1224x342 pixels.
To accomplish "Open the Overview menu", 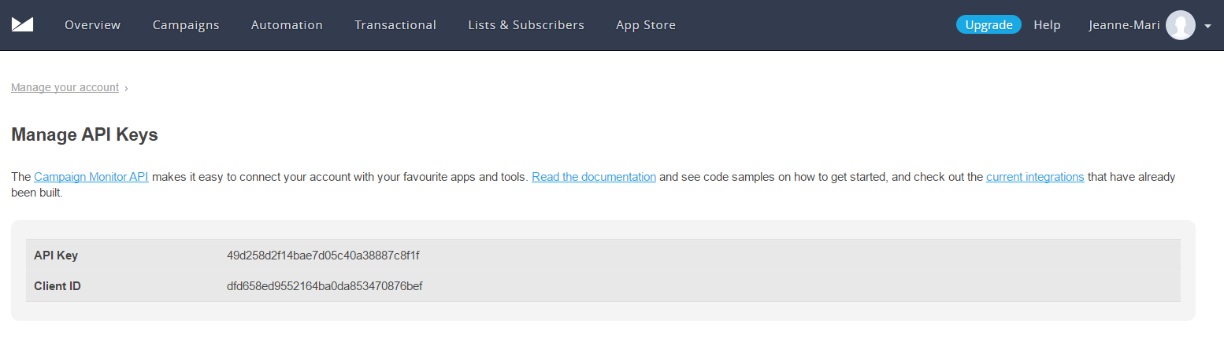I will pos(93,25).
